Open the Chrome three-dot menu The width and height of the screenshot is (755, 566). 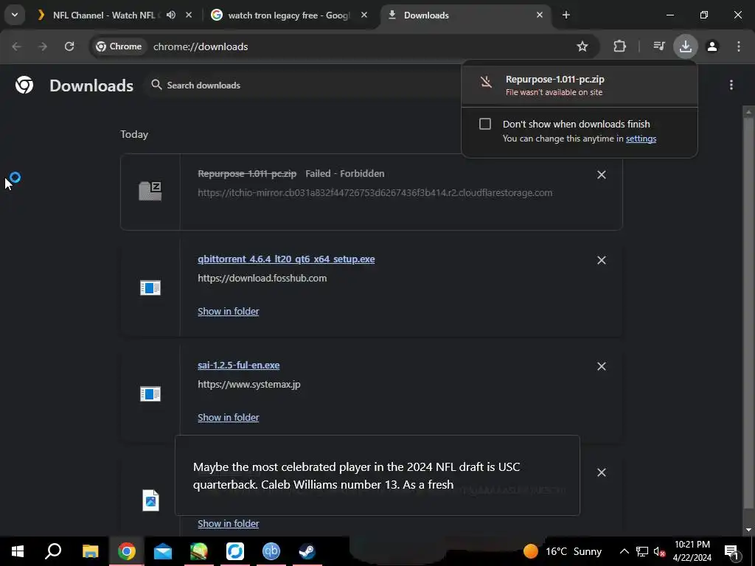(739, 46)
